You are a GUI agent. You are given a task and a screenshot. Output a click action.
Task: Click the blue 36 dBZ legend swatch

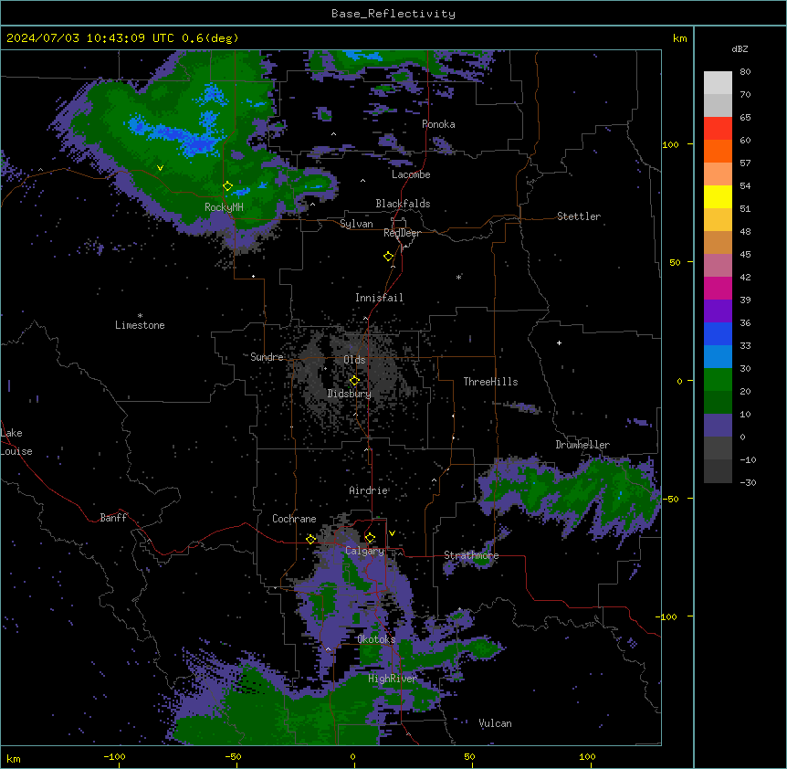tap(718, 333)
